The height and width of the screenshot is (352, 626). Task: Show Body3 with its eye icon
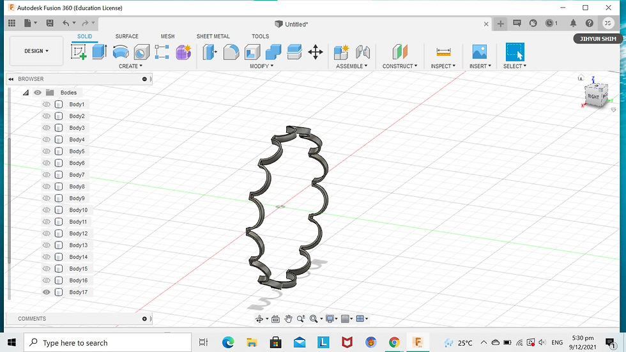[x=46, y=128]
